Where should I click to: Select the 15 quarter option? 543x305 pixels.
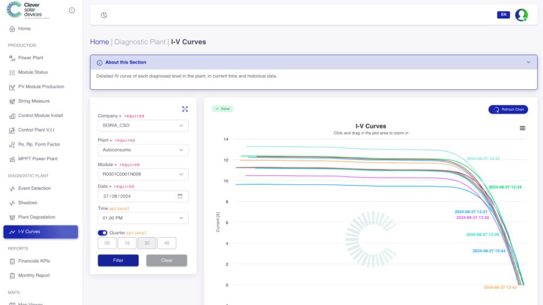point(127,243)
